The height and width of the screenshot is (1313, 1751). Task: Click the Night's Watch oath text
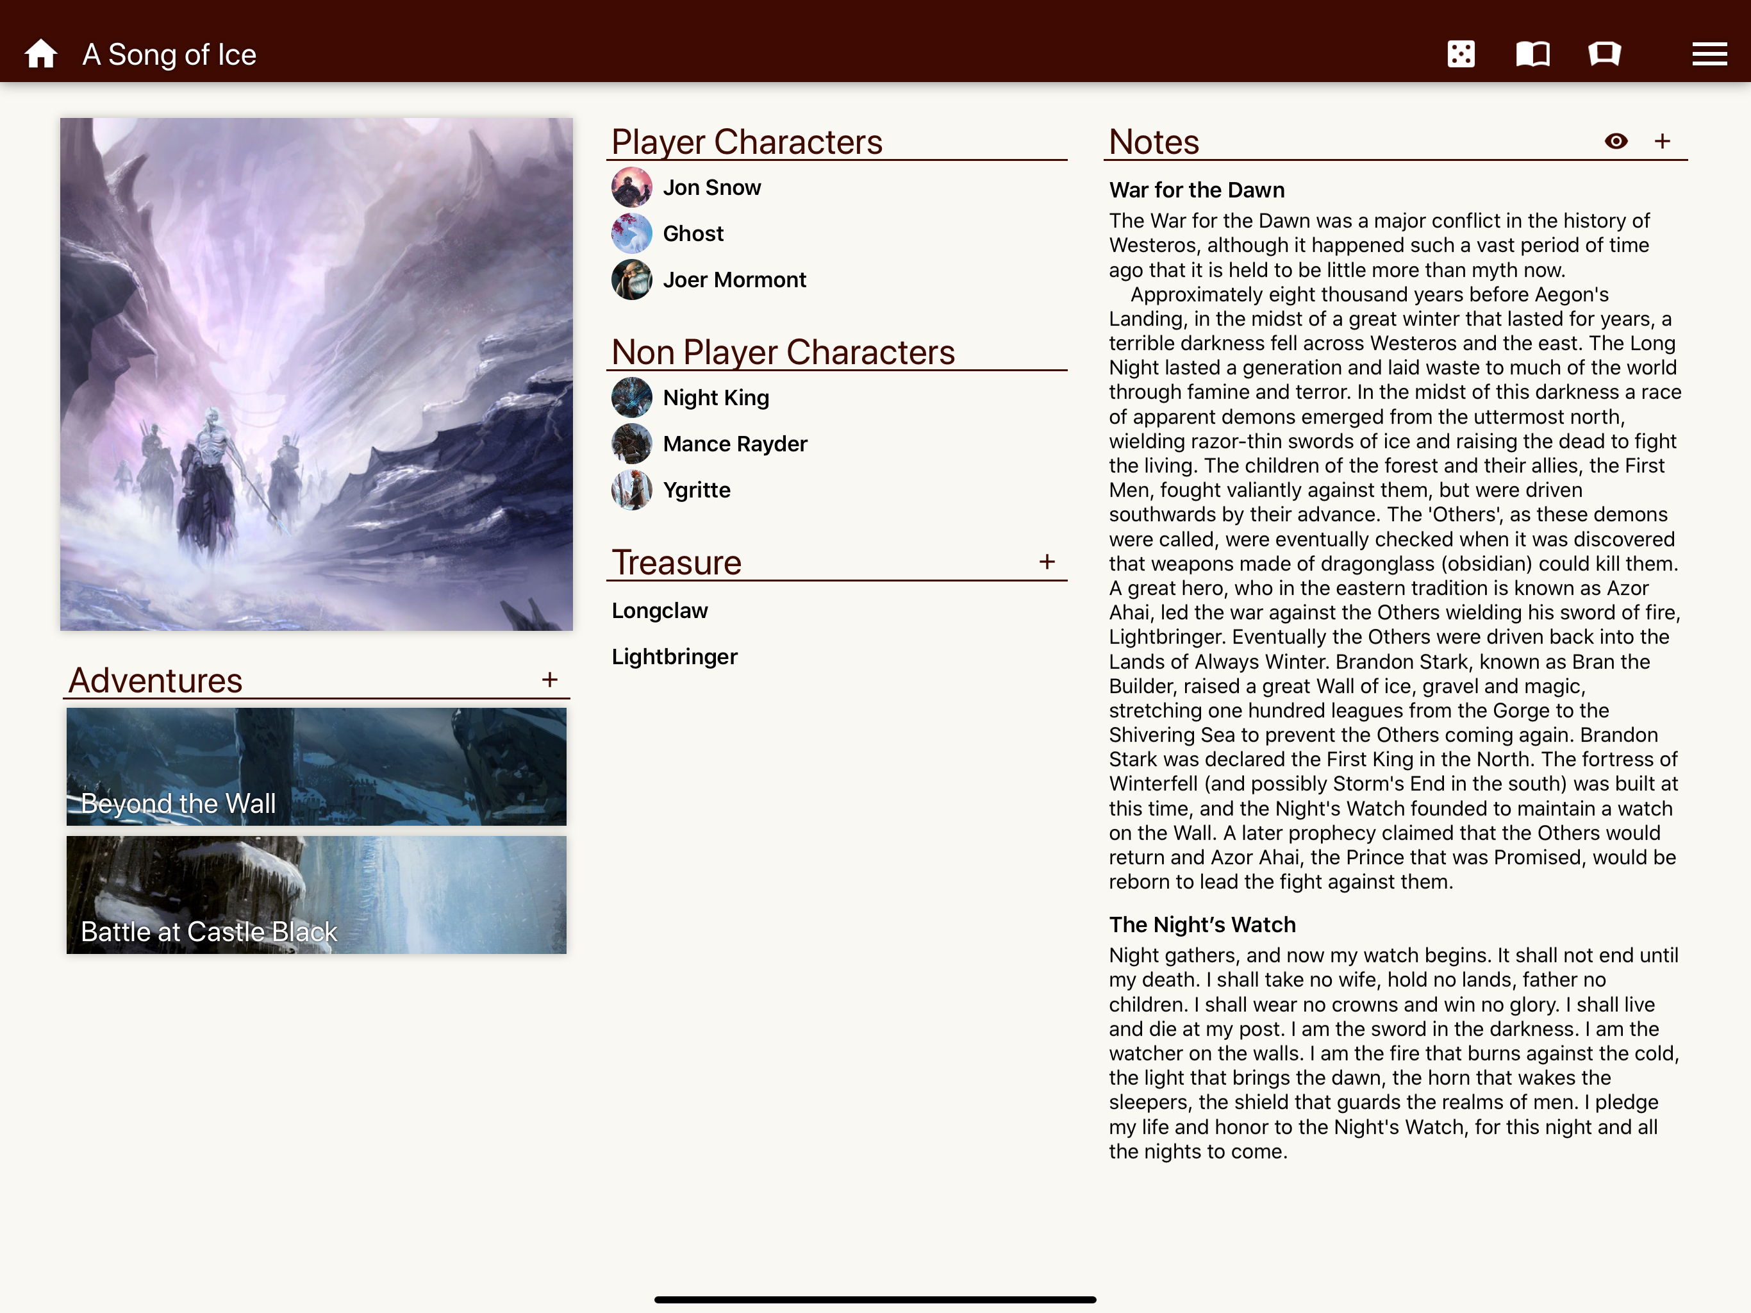[1393, 1053]
